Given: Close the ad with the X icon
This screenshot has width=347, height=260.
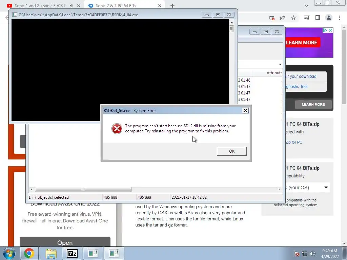Looking at the screenshot, I should click(330, 30).
